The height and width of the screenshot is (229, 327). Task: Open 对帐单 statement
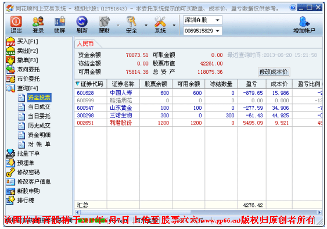pyautogui.click(x=34, y=144)
